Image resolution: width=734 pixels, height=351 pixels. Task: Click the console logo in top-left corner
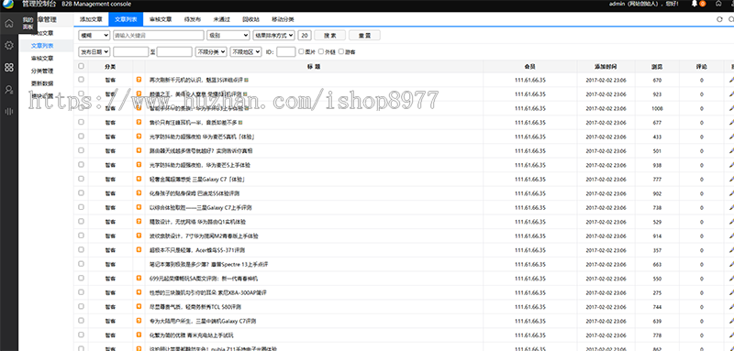(8, 5)
